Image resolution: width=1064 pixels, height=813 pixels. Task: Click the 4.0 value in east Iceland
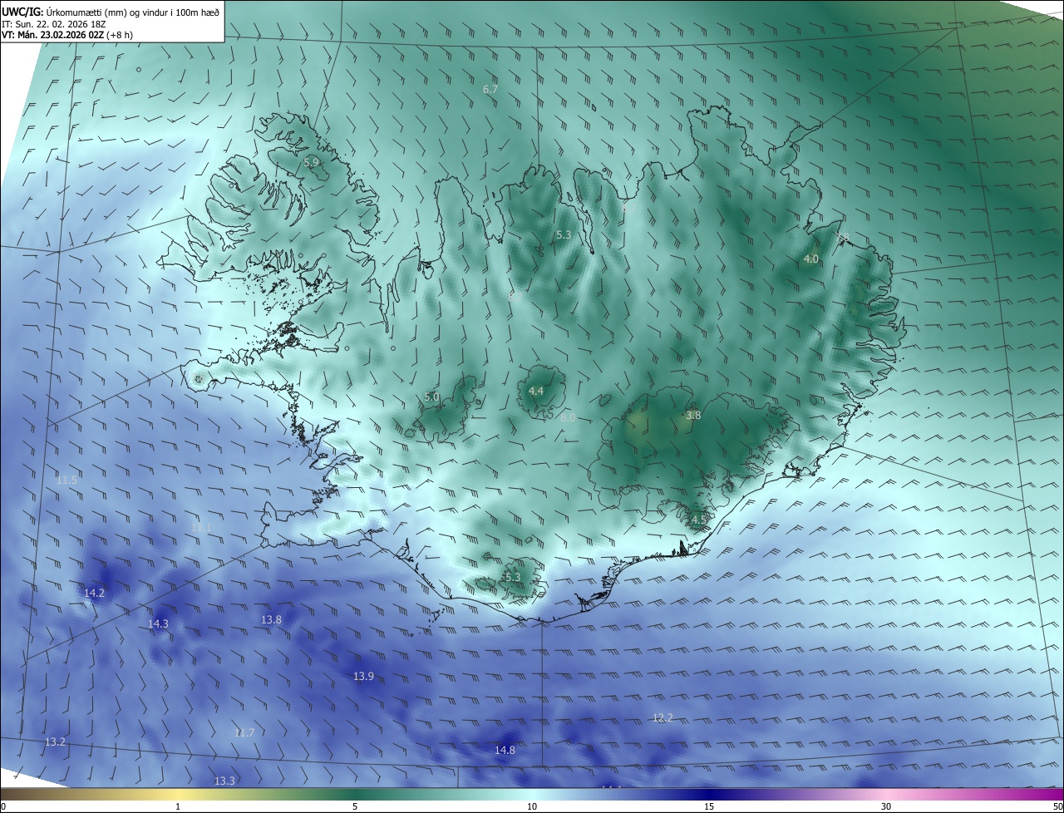click(810, 259)
